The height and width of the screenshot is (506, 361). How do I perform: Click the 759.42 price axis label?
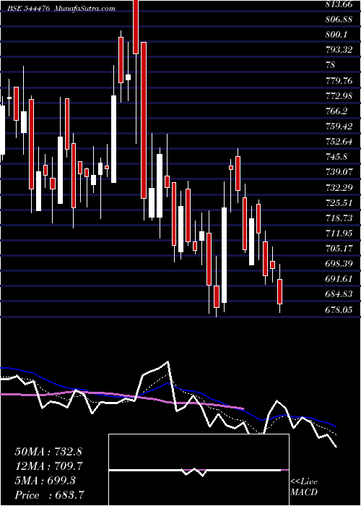click(339, 126)
